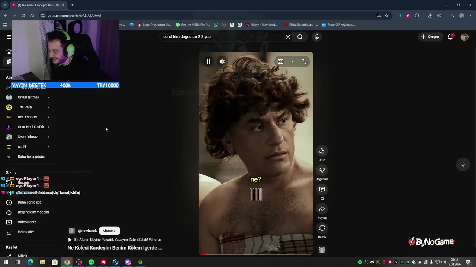Click the search box text
476x267 pixels.
187,37
